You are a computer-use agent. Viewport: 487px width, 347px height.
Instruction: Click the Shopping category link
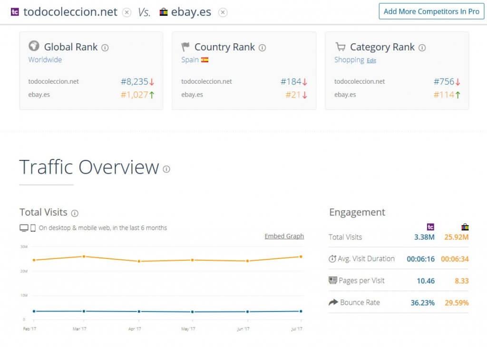coord(349,59)
